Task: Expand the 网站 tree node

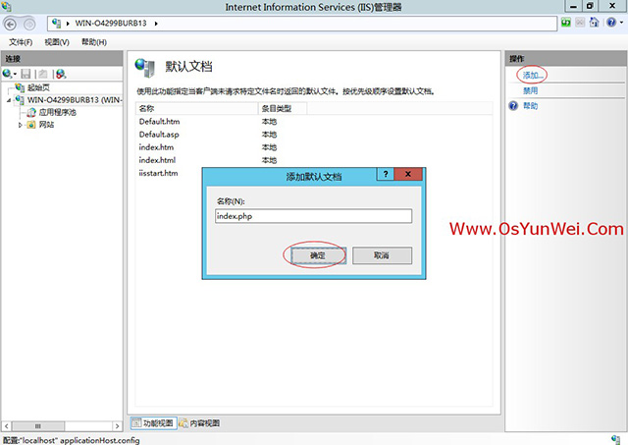Action: 21,125
